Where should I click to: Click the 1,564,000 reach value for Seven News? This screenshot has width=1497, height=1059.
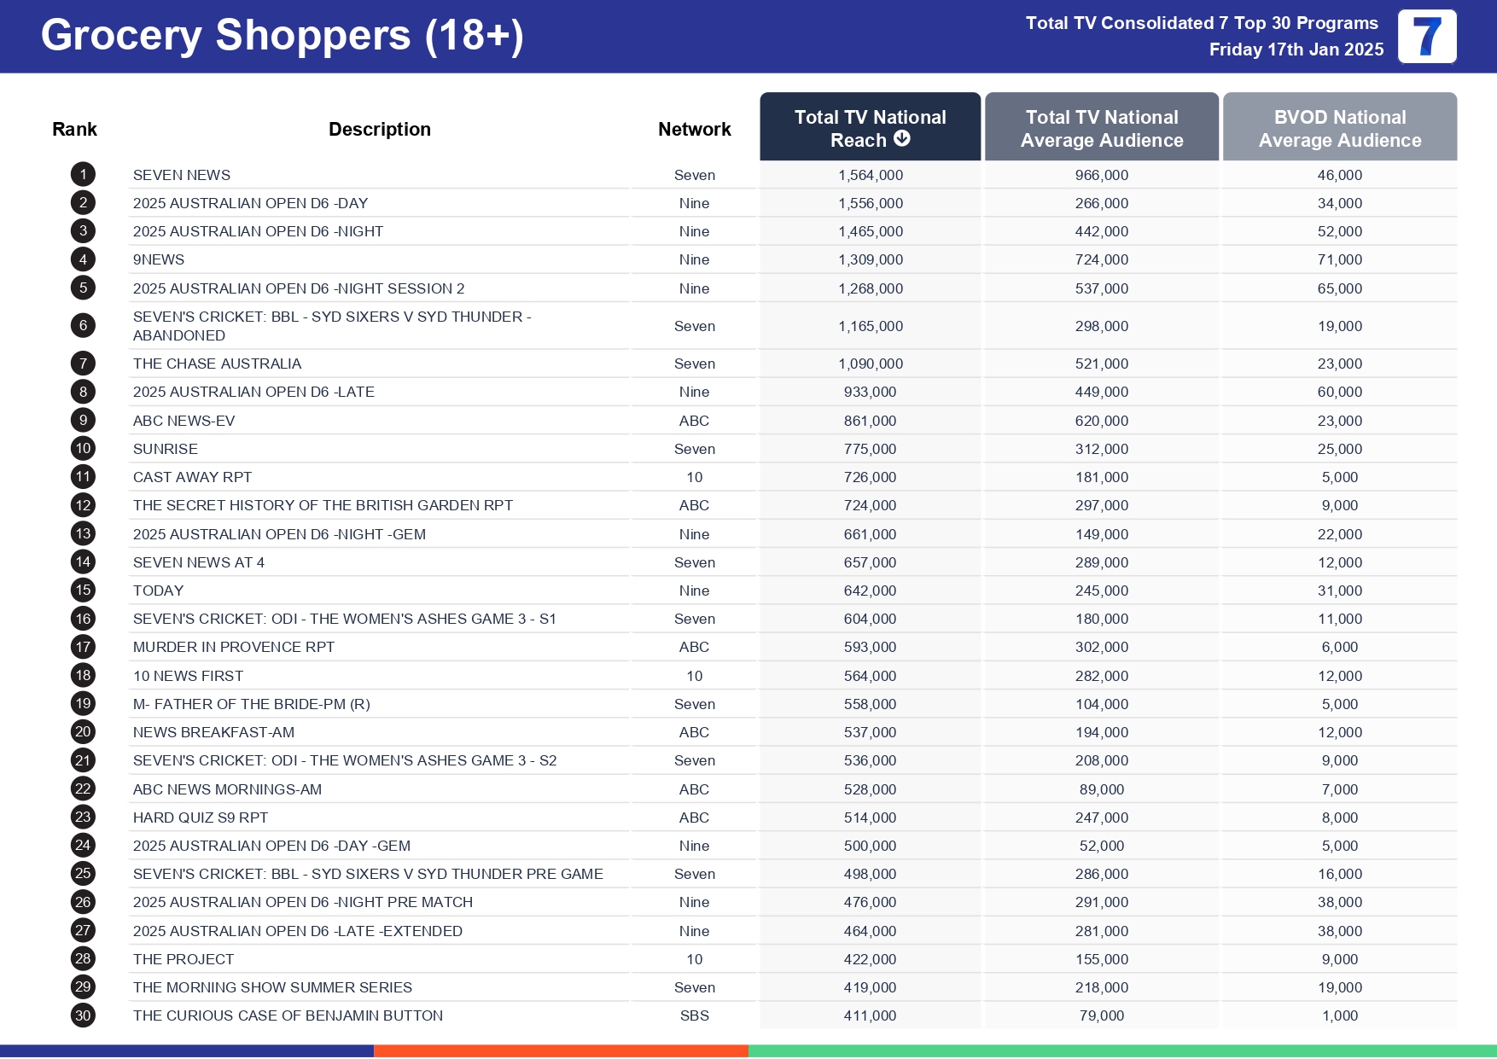[870, 175]
